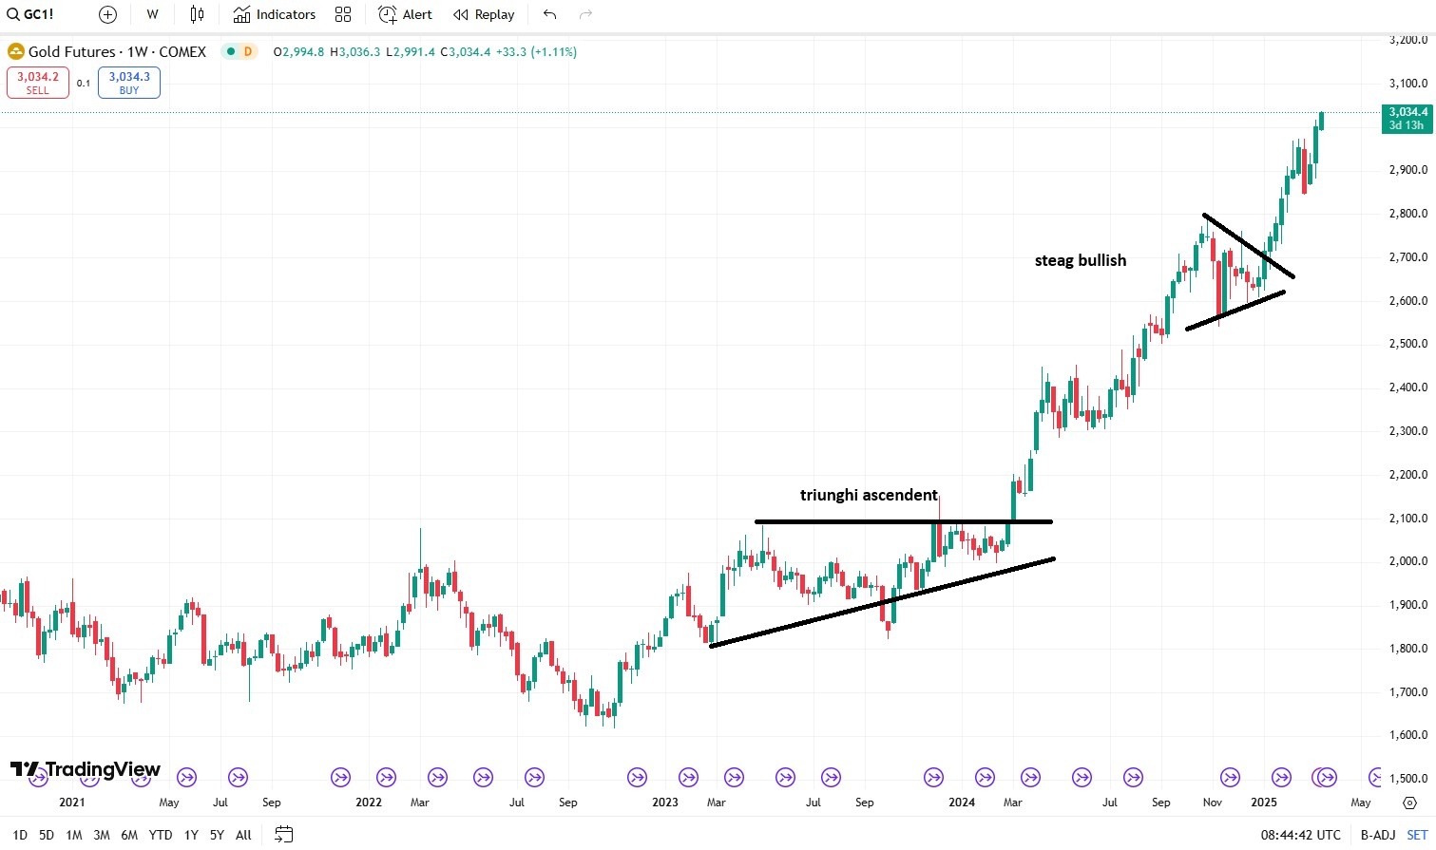Toggle the SET session setting
The height and width of the screenshot is (850, 1436).
[1417, 835]
